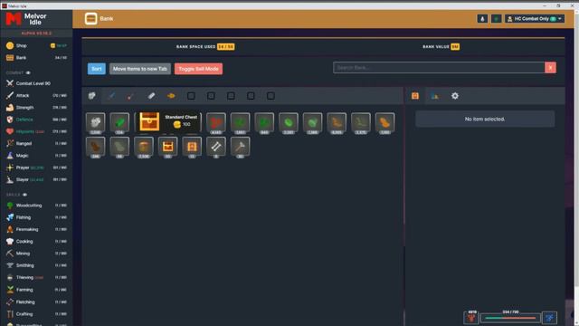Switch to the red weapon bank tab
Screen dimensions: 579x326
click(131, 96)
